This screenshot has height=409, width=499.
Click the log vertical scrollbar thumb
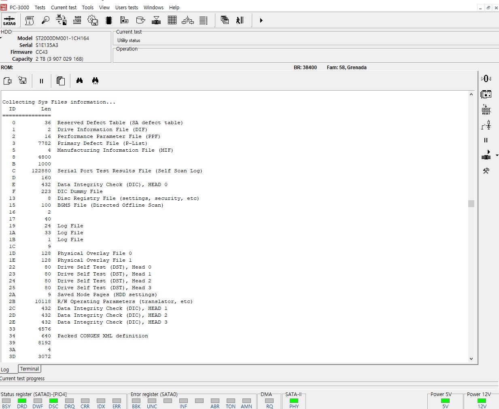coord(471,203)
